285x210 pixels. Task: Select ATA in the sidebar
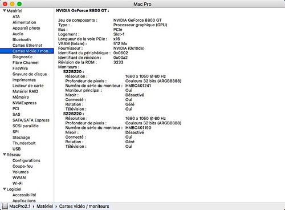16,17
